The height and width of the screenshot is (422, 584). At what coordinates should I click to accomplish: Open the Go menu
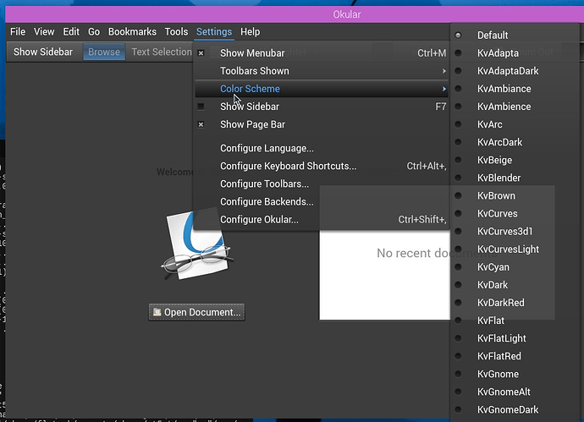[x=94, y=31]
